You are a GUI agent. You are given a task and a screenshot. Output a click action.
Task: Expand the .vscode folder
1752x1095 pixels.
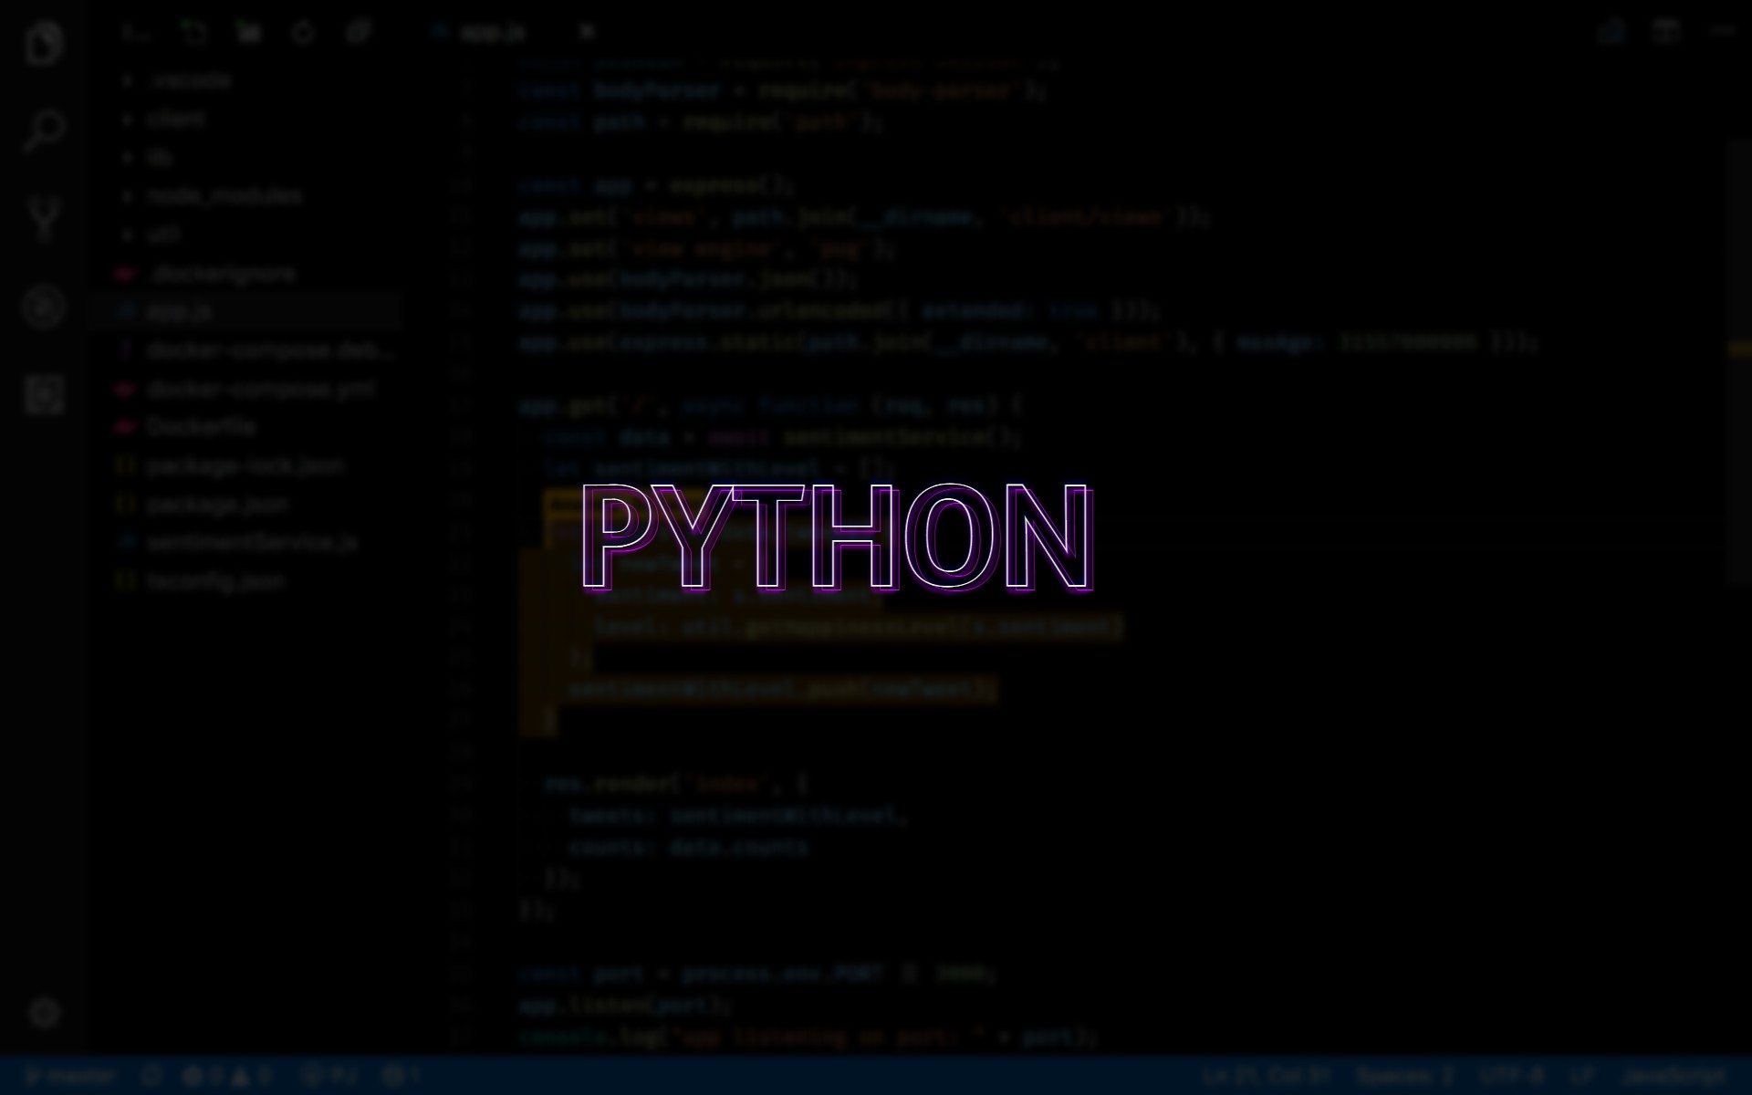coord(191,80)
